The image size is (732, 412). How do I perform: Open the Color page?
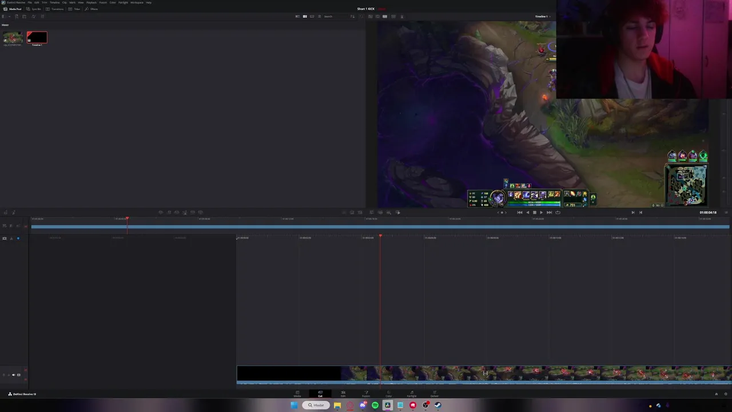pyautogui.click(x=389, y=394)
